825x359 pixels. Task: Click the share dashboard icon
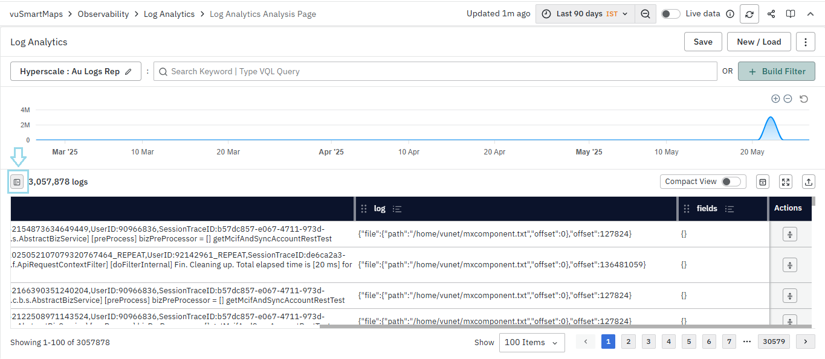tap(771, 14)
